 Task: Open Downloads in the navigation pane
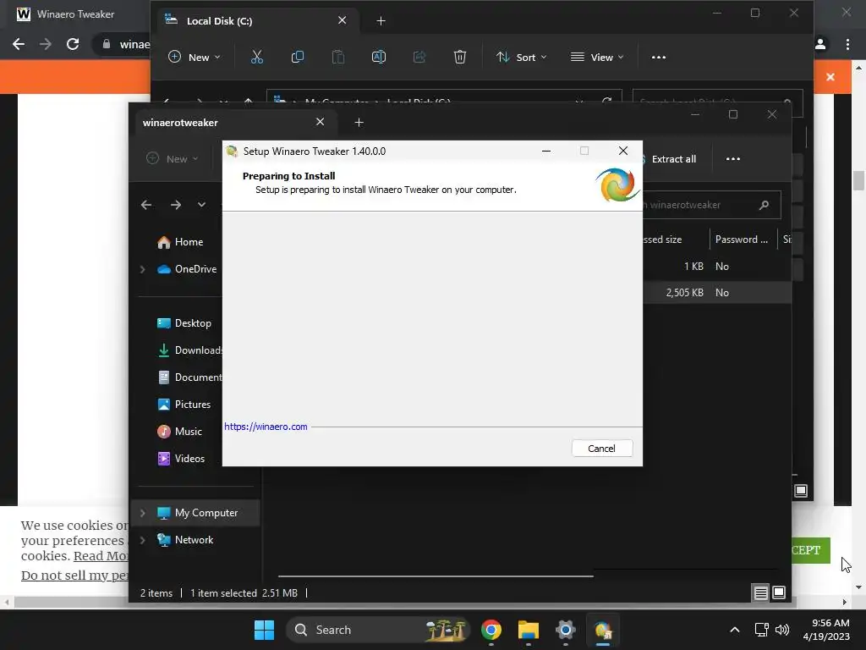pos(189,350)
